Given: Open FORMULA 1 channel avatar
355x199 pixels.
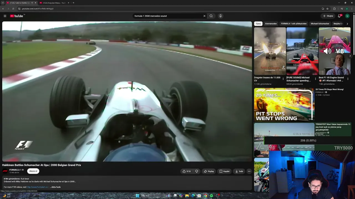Looking at the screenshot, I should click(5, 171).
